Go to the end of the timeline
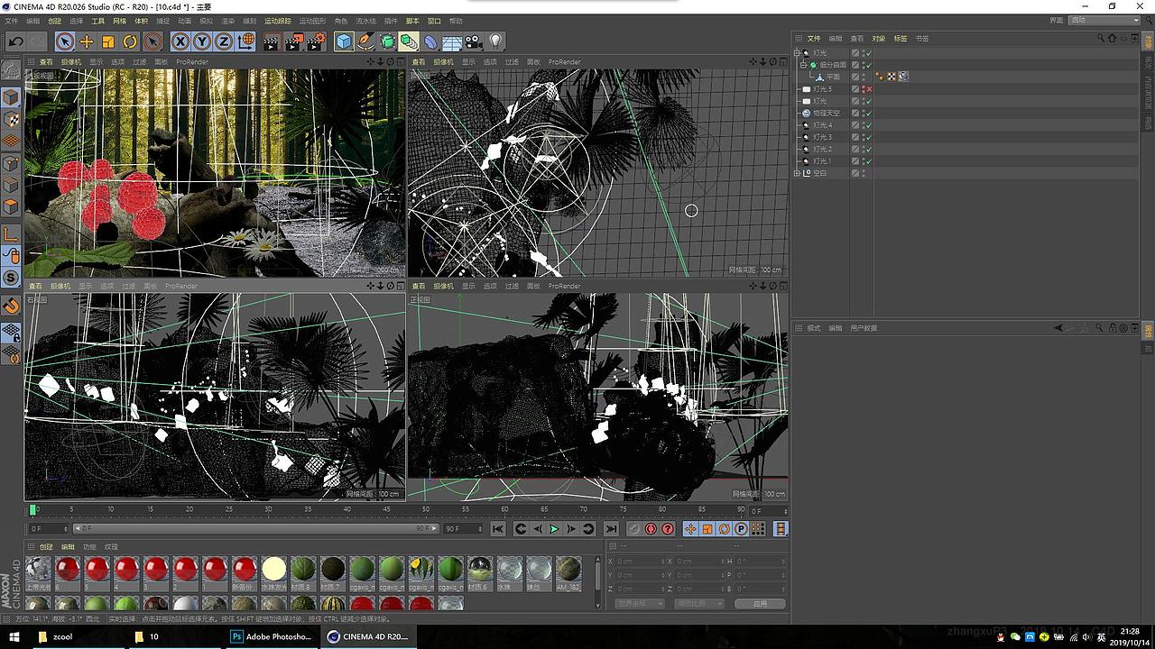The width and height of the screenshot is (1155, 649). tap(611, 529)
